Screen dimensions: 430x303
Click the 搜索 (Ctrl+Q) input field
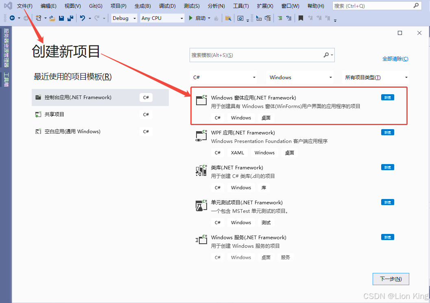coord(377,6)
